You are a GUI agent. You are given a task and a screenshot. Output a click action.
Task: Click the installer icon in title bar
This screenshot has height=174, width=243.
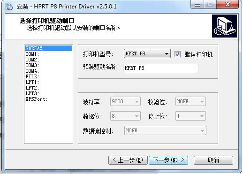tap(9, 7)
